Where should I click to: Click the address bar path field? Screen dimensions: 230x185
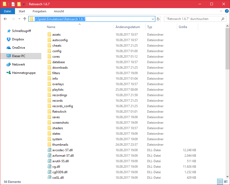coord(92,19)
